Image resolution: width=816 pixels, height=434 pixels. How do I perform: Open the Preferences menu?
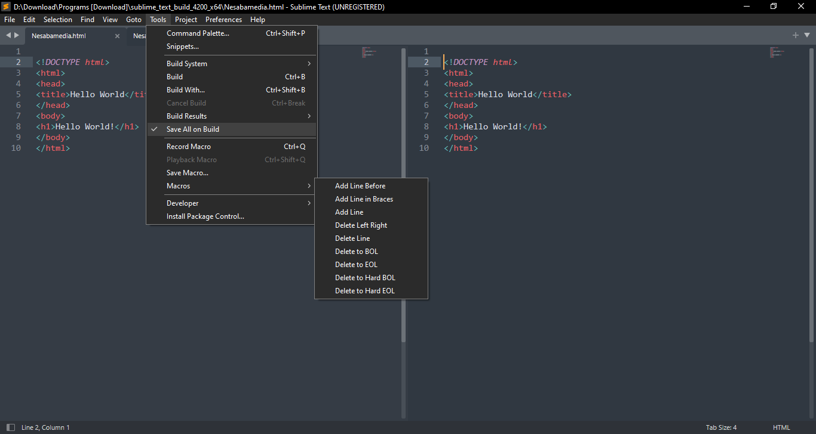pos(223,20)
